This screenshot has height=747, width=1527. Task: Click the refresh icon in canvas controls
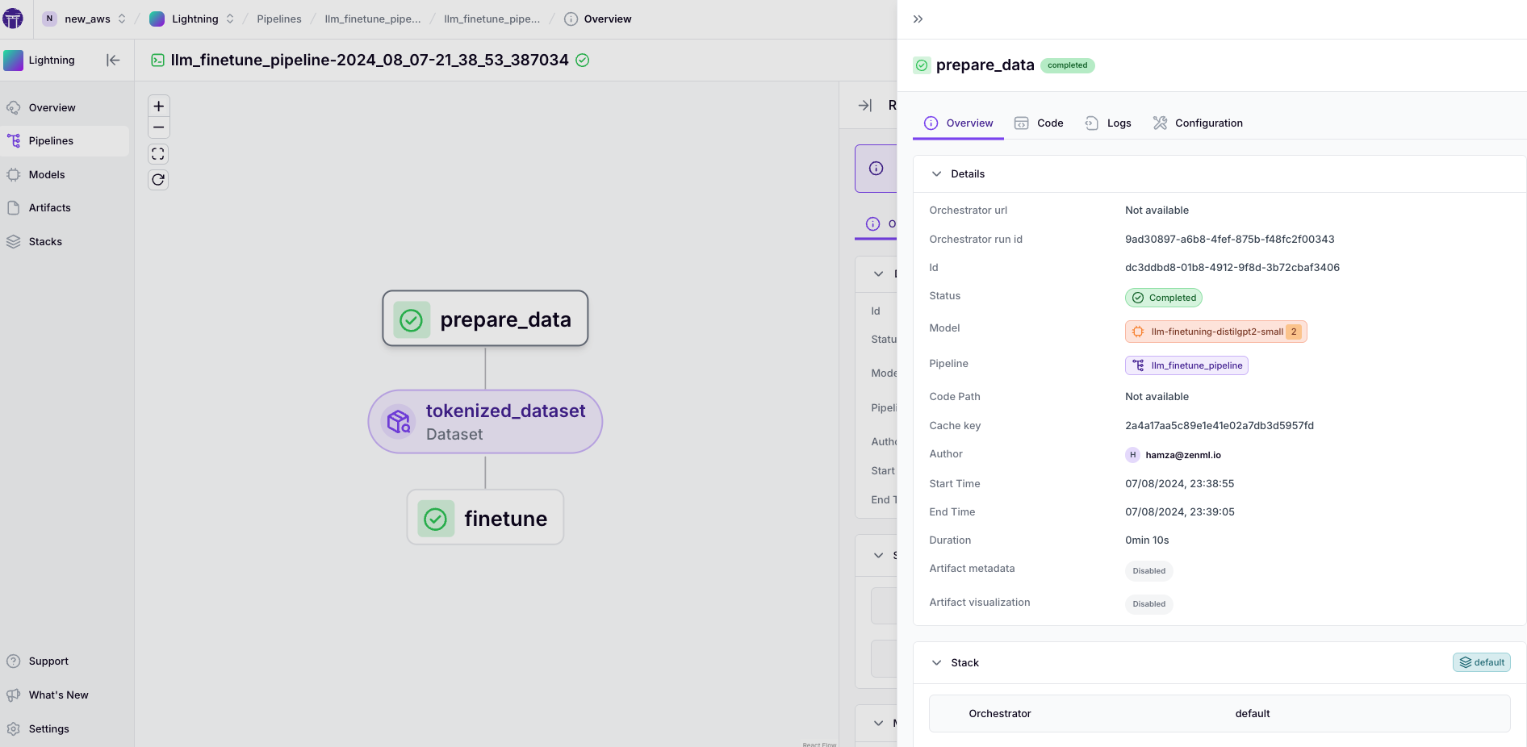click(158, 180)
